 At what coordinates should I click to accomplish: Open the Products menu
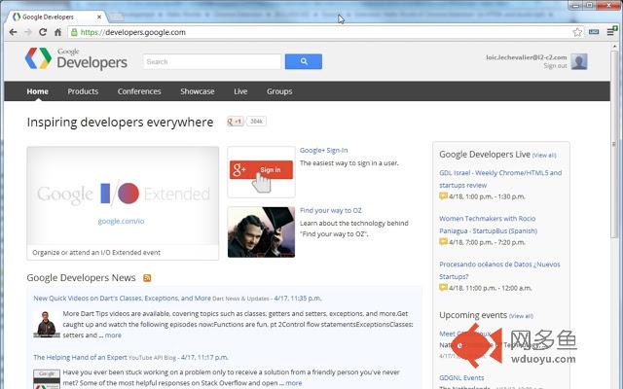[x=83, y=91]
